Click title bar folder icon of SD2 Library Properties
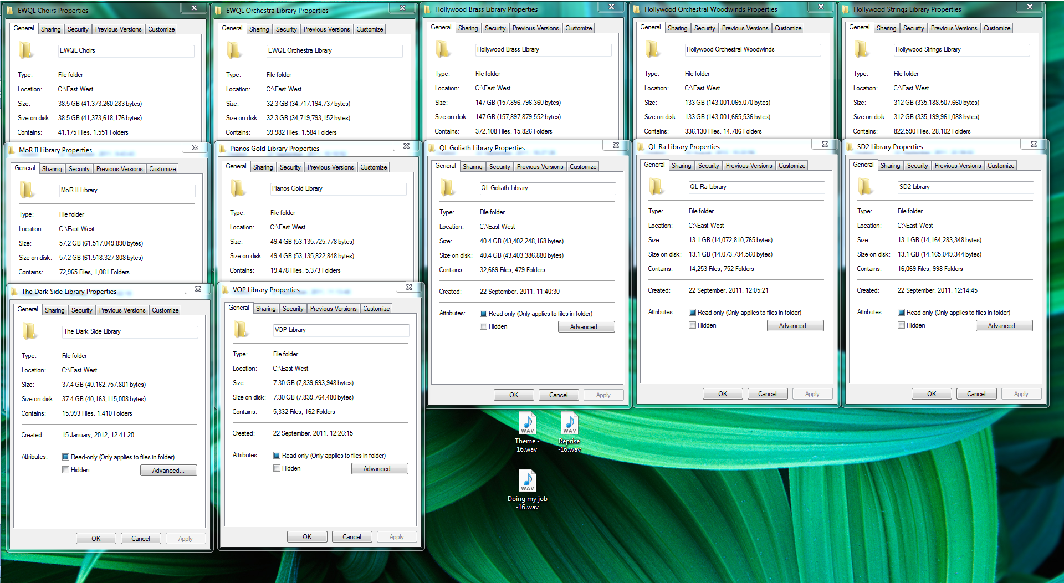 click(850, 147)
